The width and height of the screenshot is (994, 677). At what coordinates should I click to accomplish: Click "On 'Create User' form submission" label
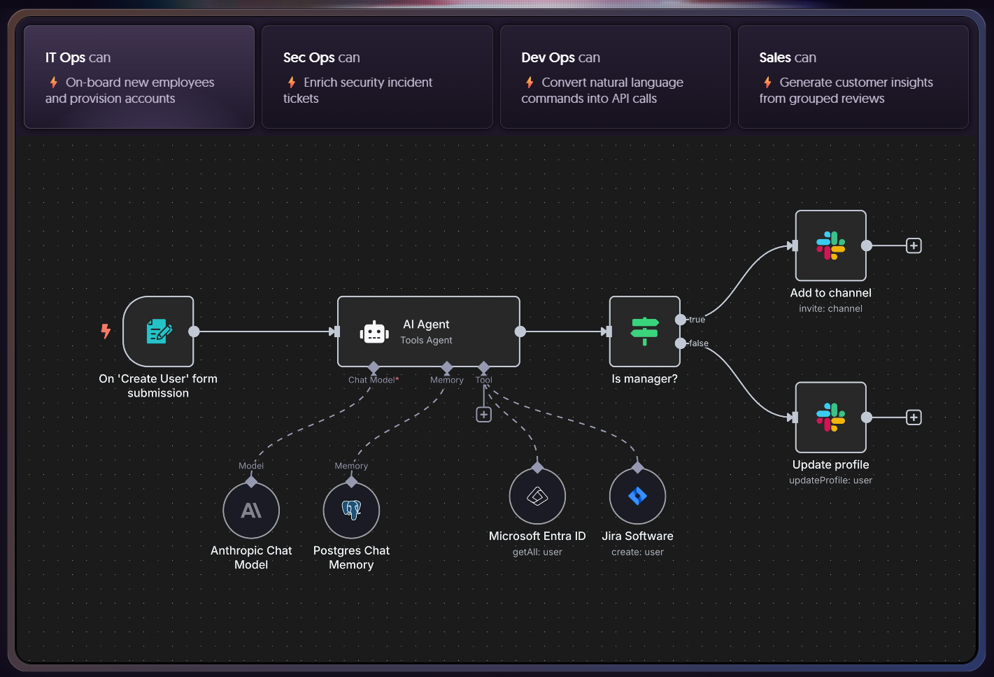tap(158, 386)
